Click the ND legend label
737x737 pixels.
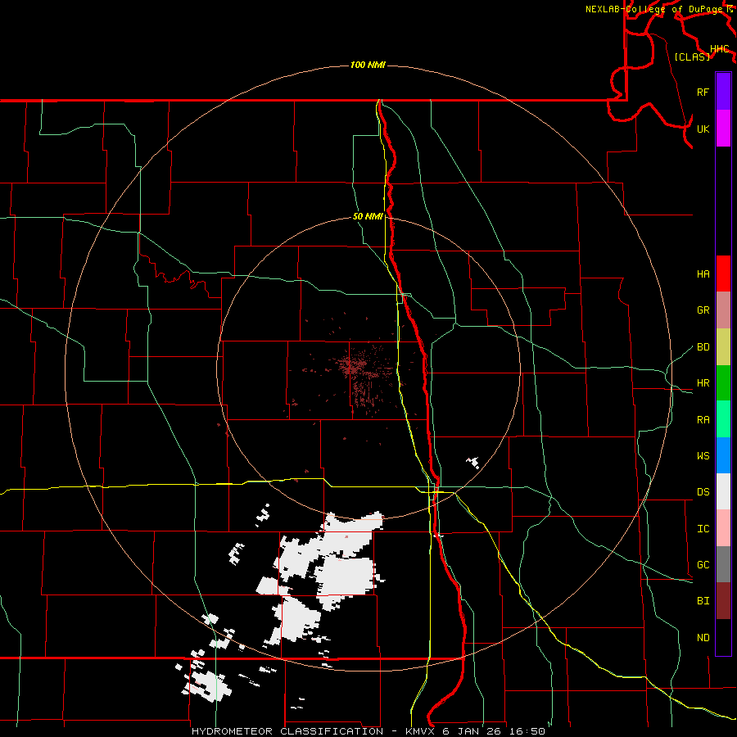tap(703, 638)
